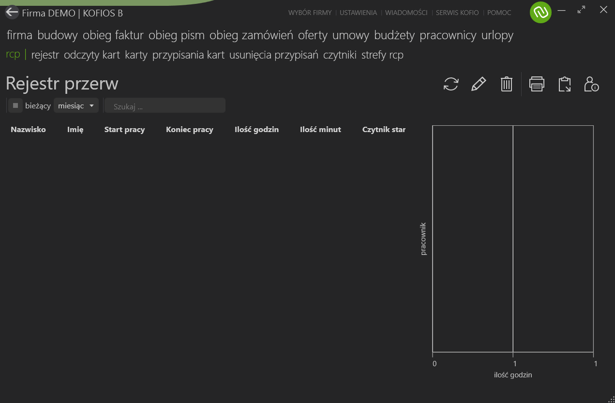Click the trash delete icon
Image resolution: width=615 pixels, height=403 pixels.
point(506,84)
